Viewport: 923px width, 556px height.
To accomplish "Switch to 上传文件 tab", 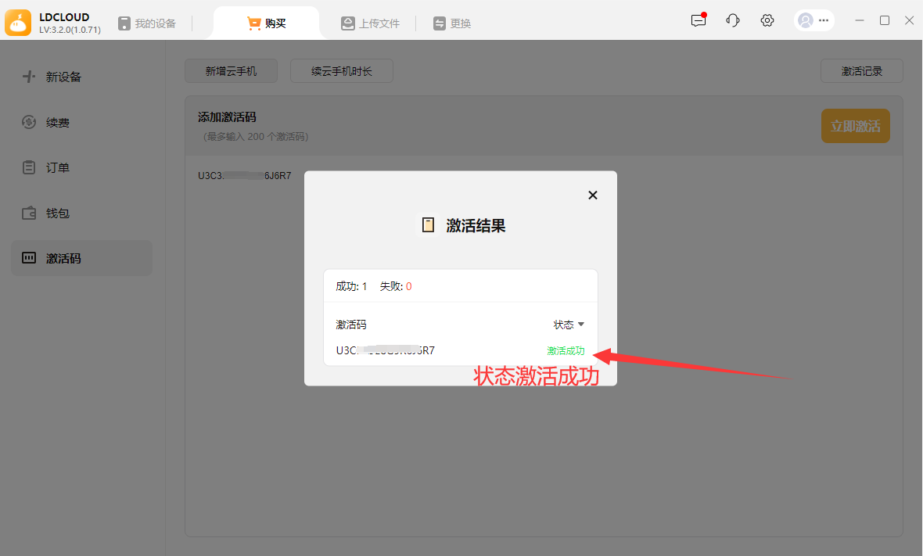I will coord(370,23).
